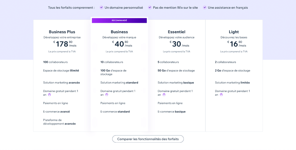Select the Business plan heading
Image resolution: width=296 pixels, height=150 pixels.
(x=119, y=32)
